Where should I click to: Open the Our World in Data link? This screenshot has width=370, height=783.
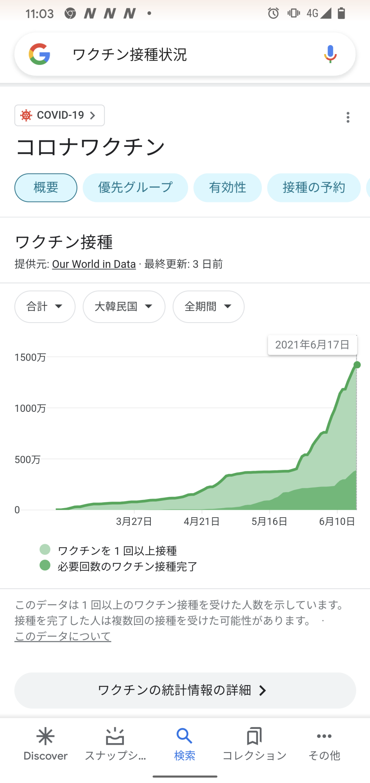pyautogui.click(x=94, y=264)
